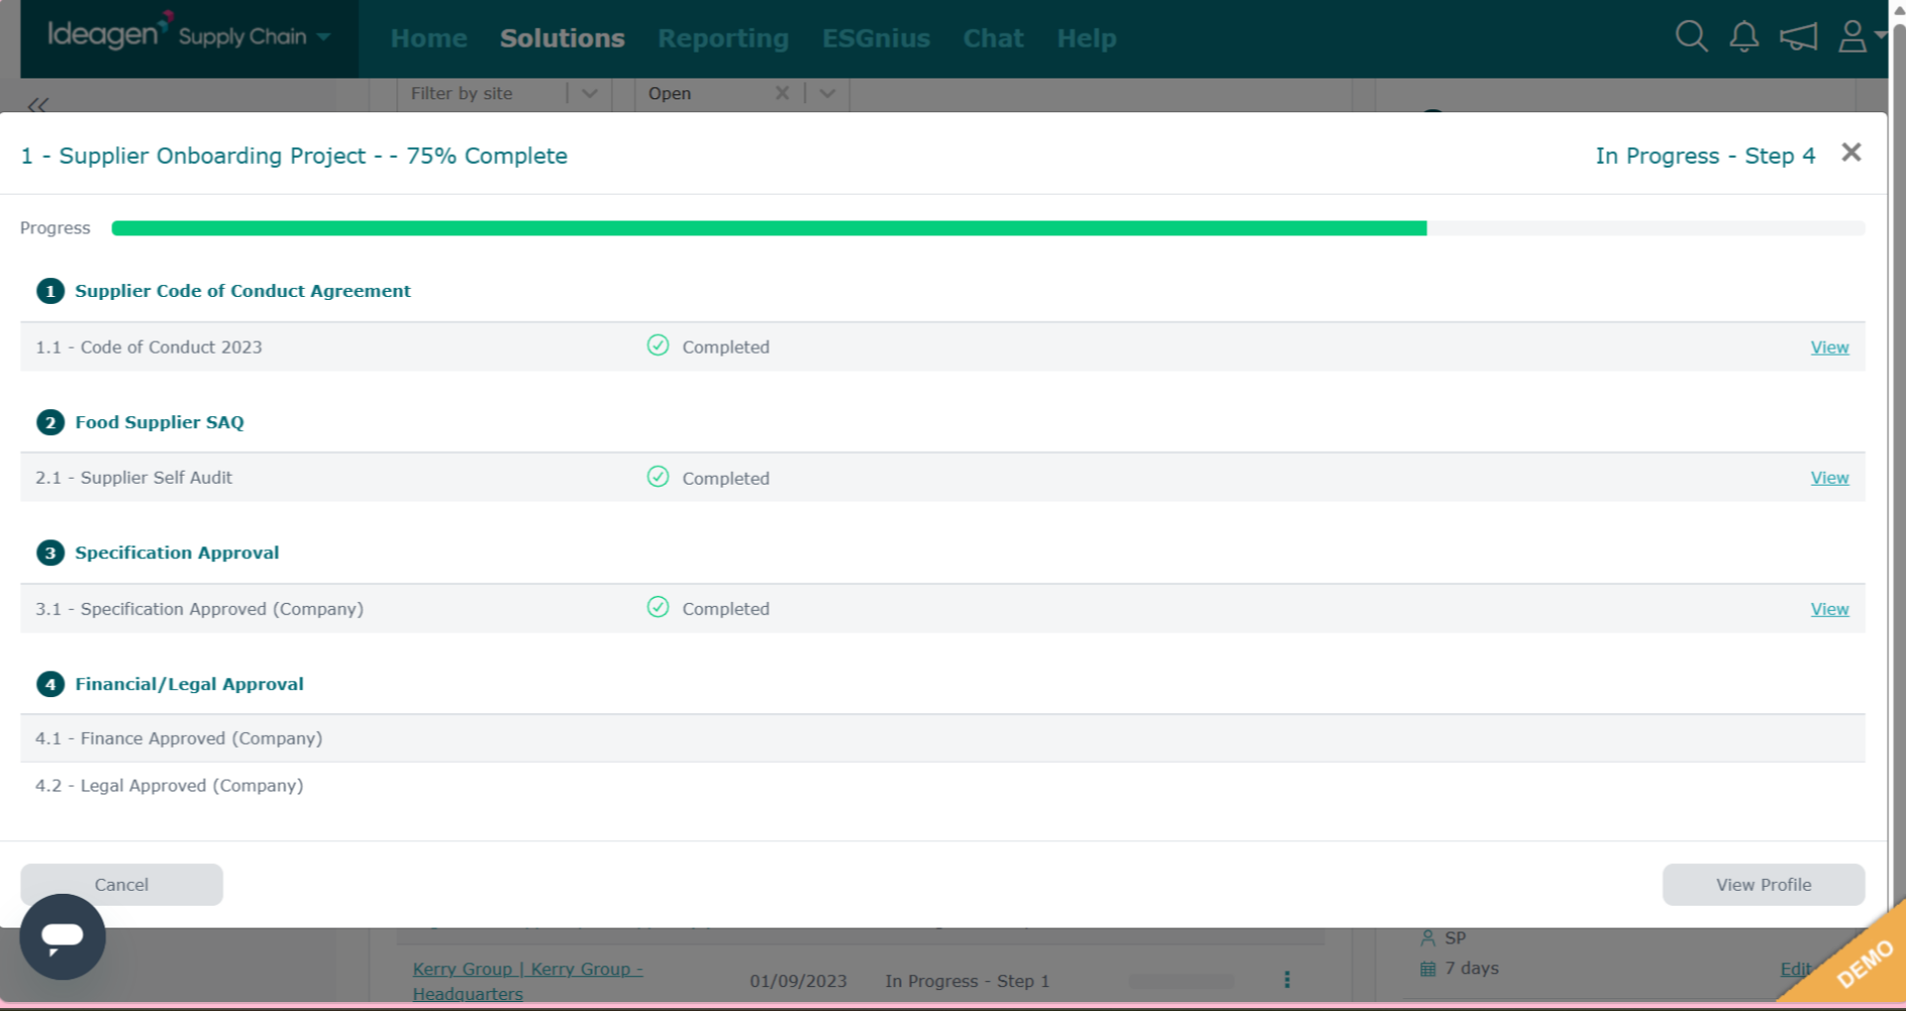Click In Progress - Step 1 cell
Viewport: 1907px width, 1011px height.
click(x=967, y=981)
